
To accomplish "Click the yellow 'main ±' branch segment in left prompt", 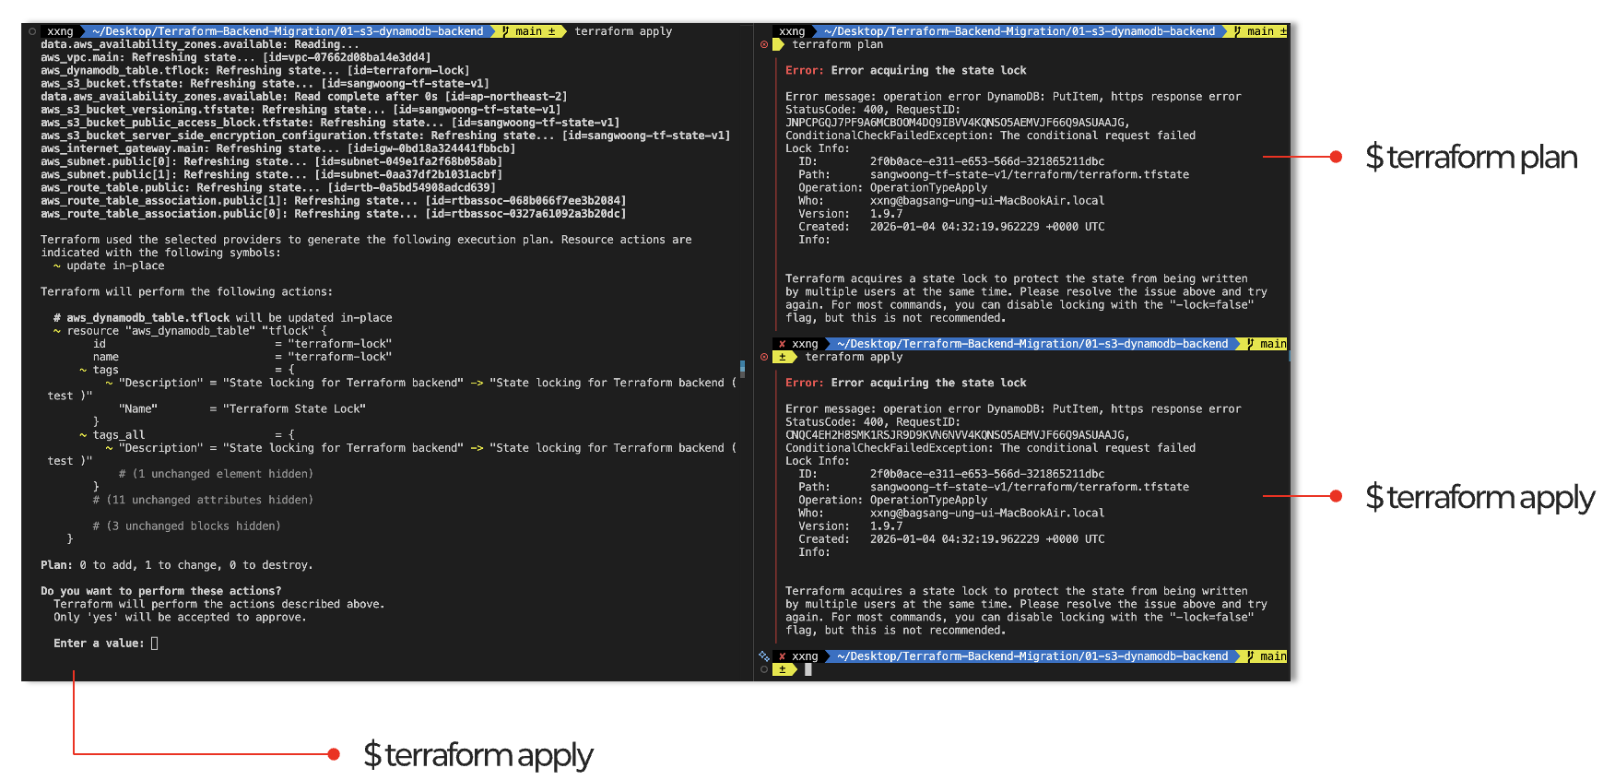I will click(x=535, y=31).
